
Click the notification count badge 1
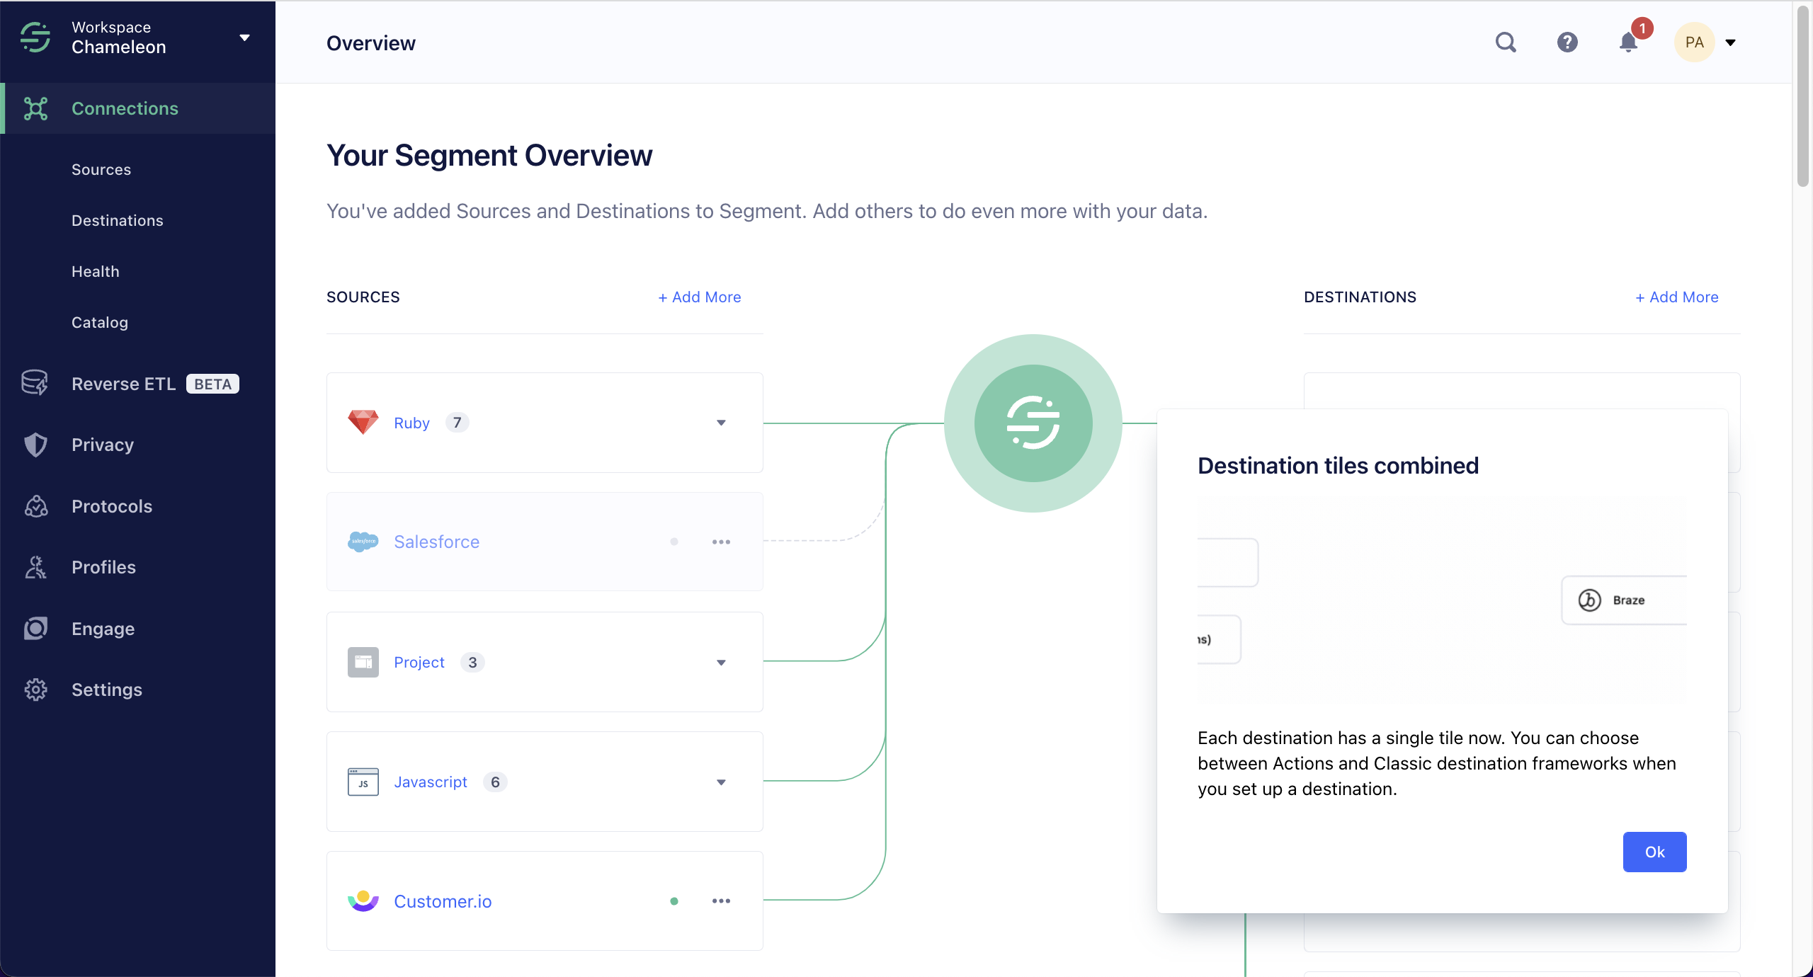(1642, 28)
